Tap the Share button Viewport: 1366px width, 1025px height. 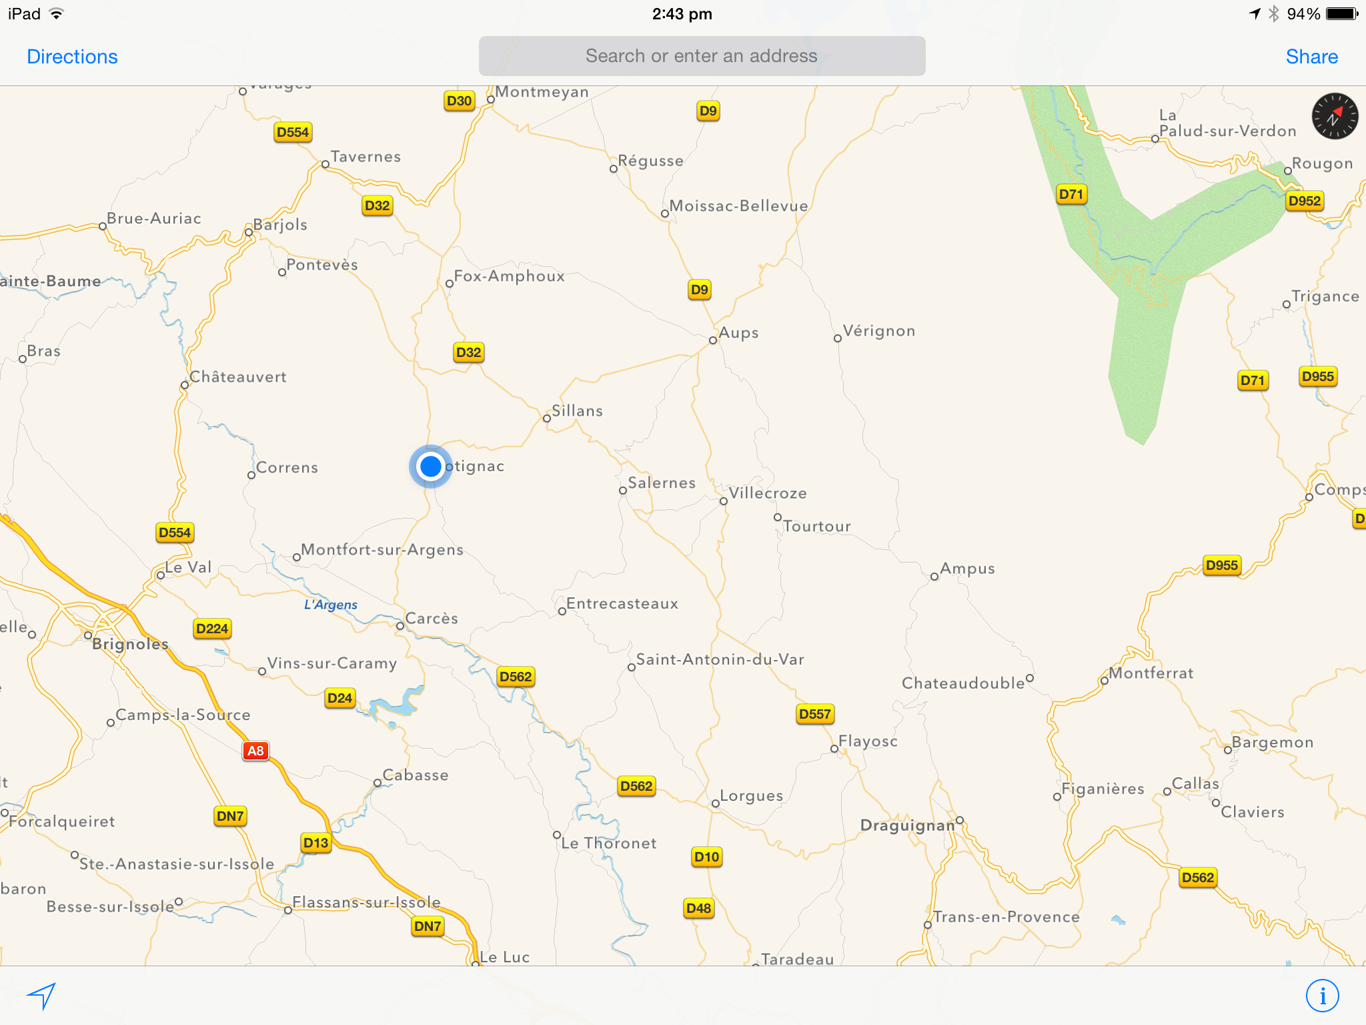tap(1311, 57)
